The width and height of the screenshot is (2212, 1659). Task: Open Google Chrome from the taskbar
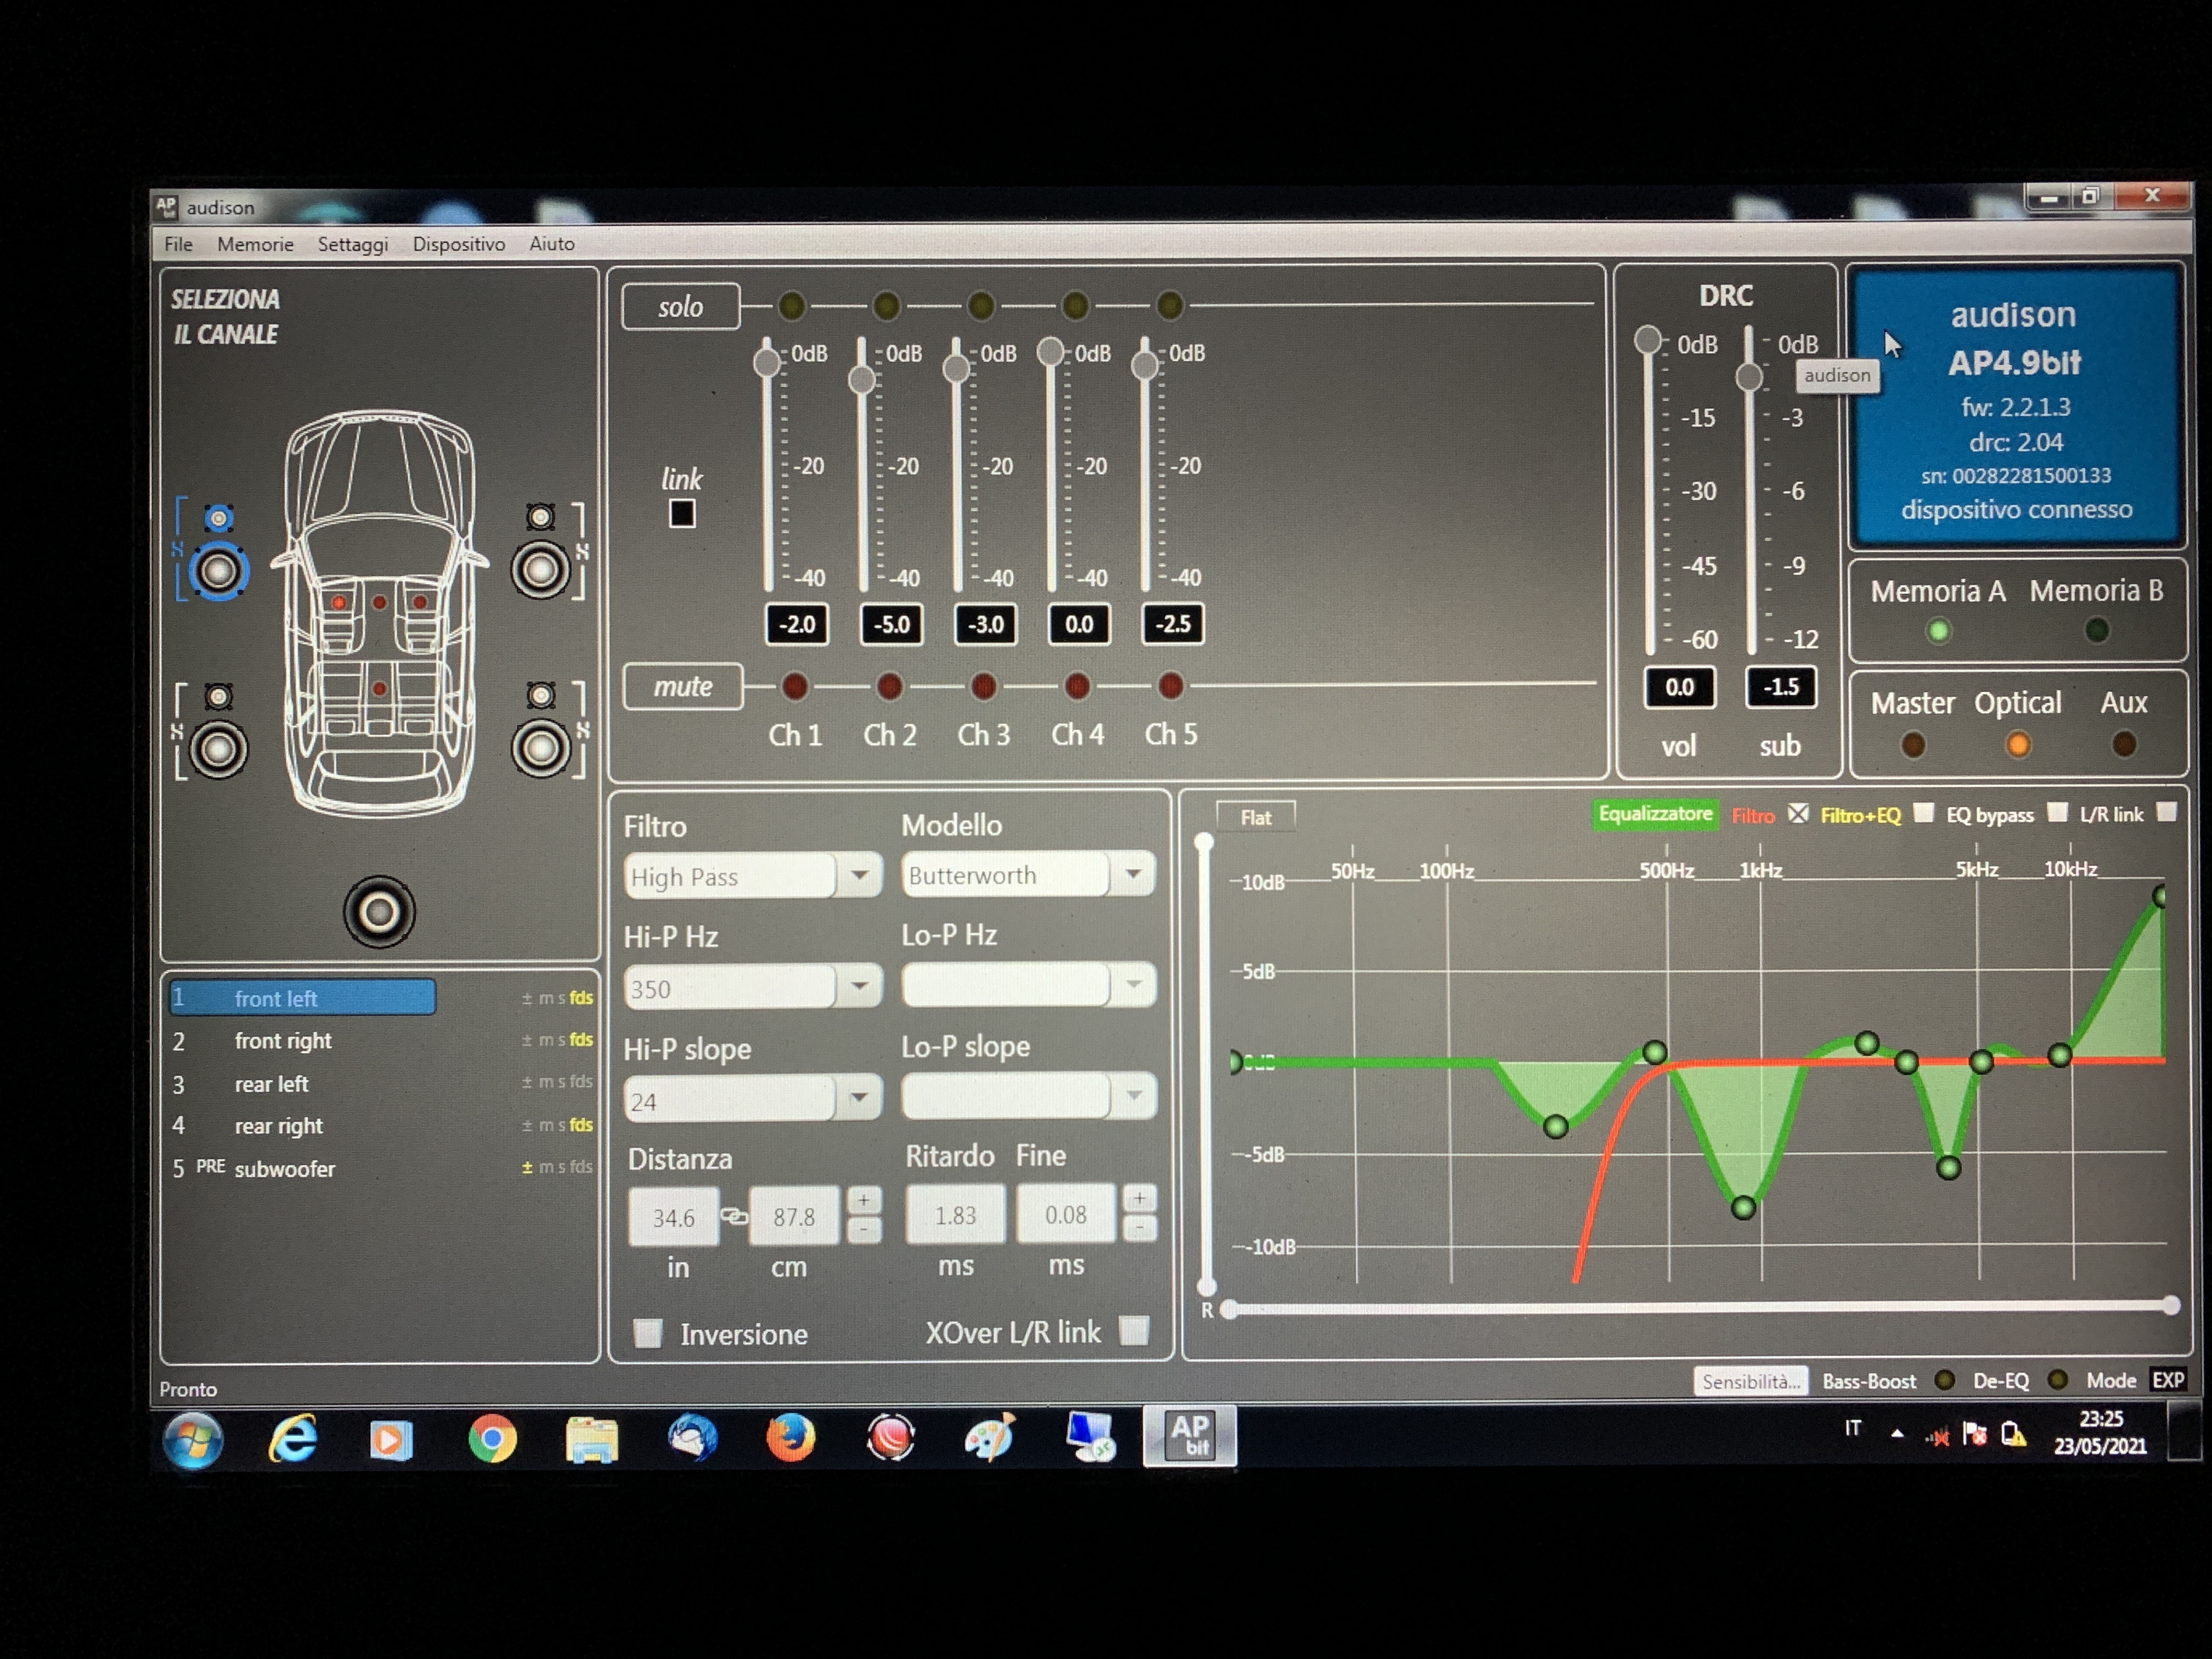(x=492, y=1440)
